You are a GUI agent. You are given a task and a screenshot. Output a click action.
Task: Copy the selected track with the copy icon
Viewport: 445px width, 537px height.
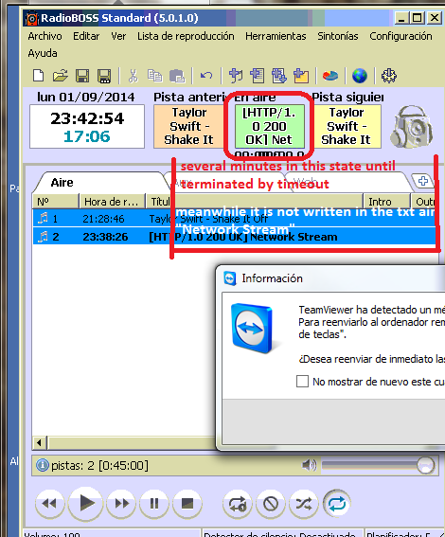(x=155, y=76)
